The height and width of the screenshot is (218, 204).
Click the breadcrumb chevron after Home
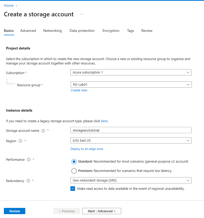[x=16, y=5]
